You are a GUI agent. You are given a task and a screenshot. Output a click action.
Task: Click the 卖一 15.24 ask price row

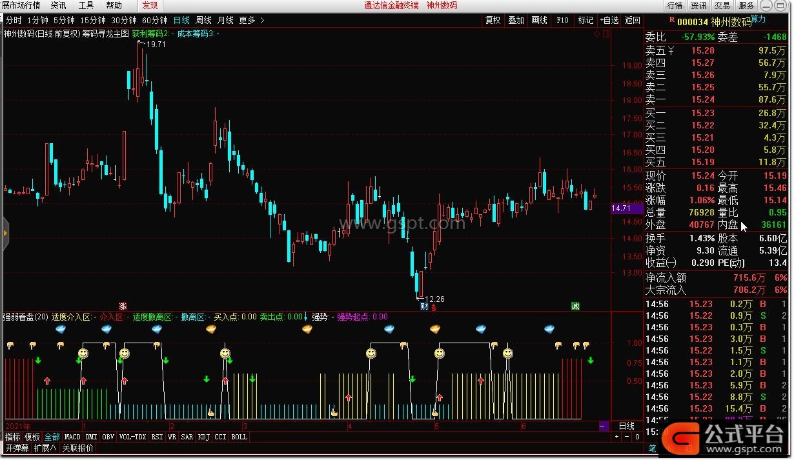pos(716,99)
